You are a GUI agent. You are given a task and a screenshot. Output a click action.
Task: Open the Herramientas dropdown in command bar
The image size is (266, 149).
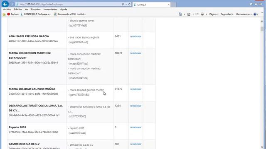point(244,14)
